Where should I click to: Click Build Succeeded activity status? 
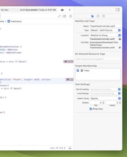click(x=38, y=10)
